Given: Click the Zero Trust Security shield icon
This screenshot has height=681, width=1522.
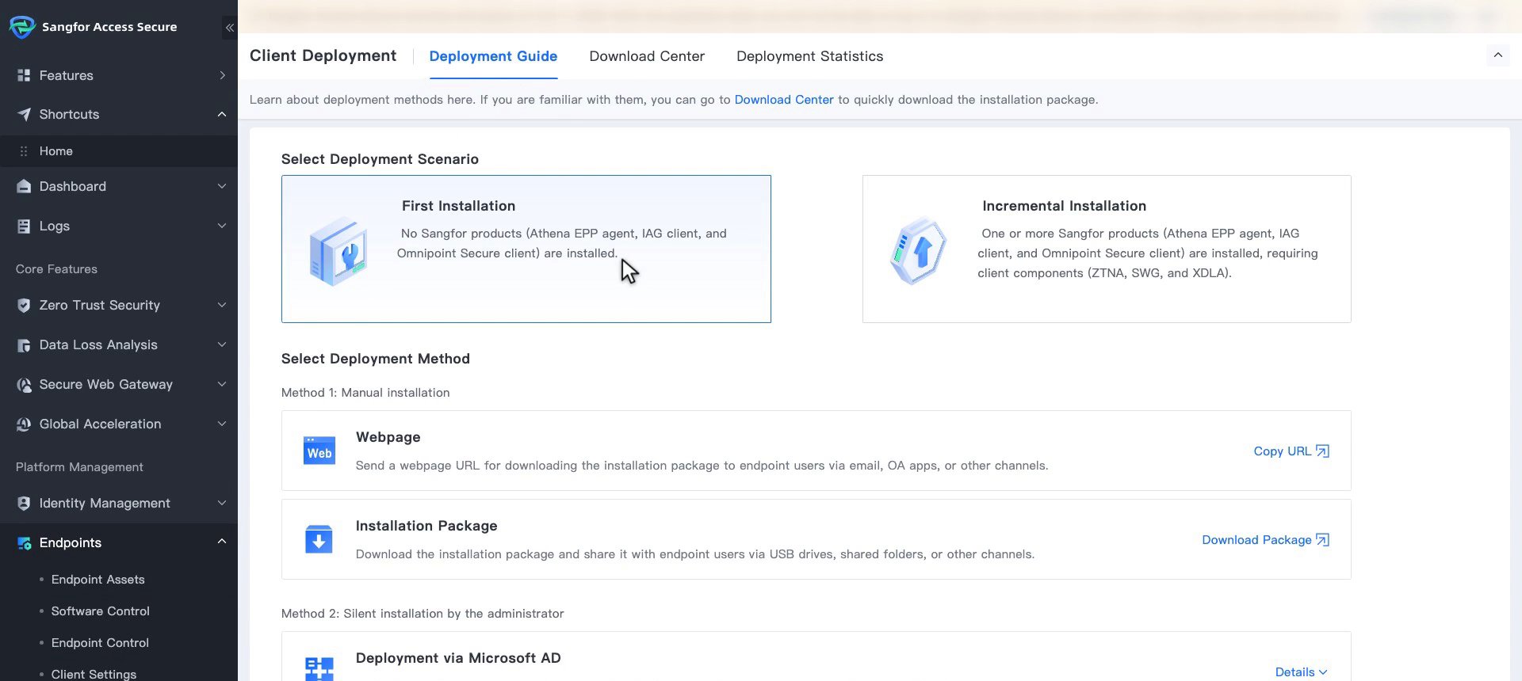Looking at the screenshot, I should point(24,305).
